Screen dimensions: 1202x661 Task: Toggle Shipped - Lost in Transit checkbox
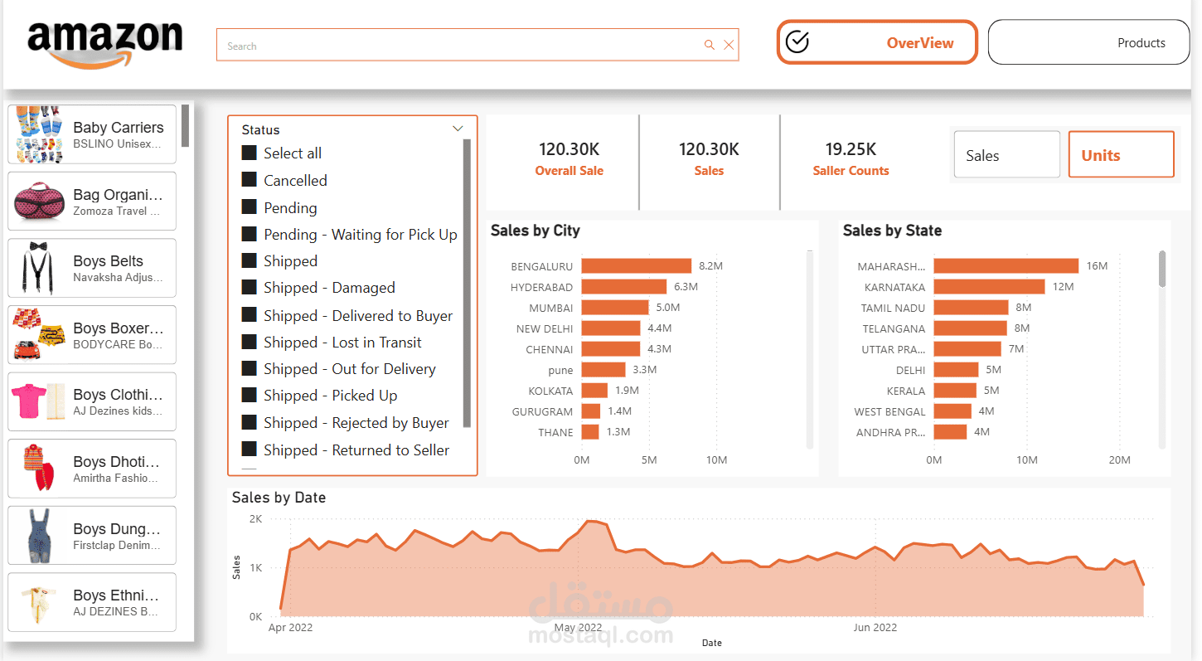click(249, 342)
